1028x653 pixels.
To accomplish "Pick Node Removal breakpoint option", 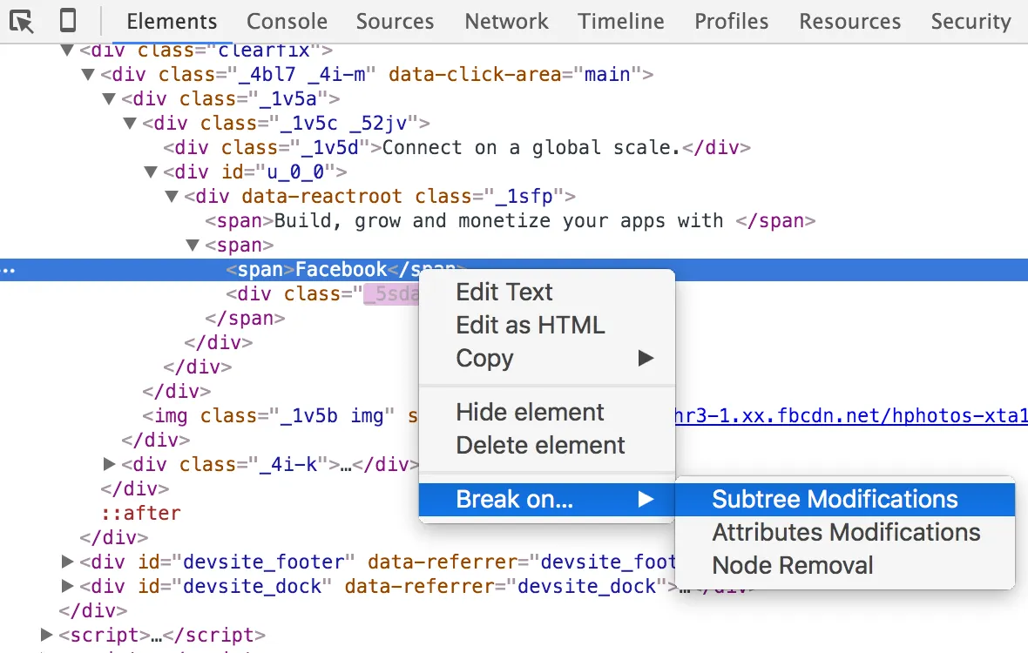I will tap(793, 565).
